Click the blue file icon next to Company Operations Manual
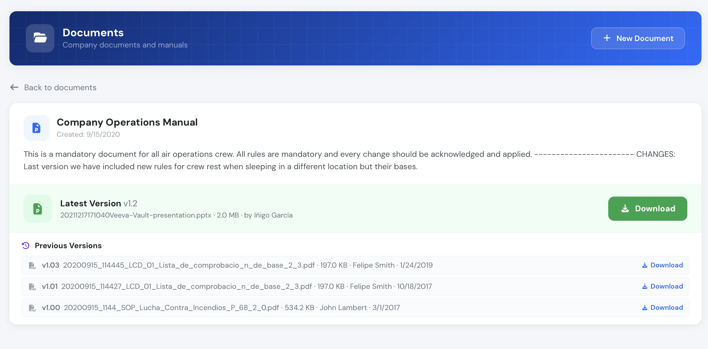Image resolution: width=708 pixels, height=349 pixels. [37, 128]
